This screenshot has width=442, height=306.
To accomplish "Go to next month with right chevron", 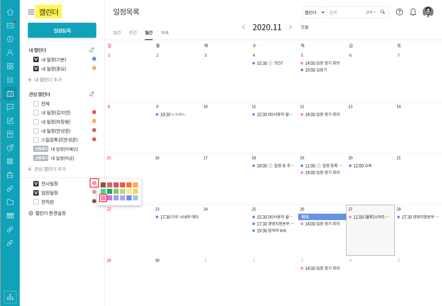I will click(x=290, y=27).
